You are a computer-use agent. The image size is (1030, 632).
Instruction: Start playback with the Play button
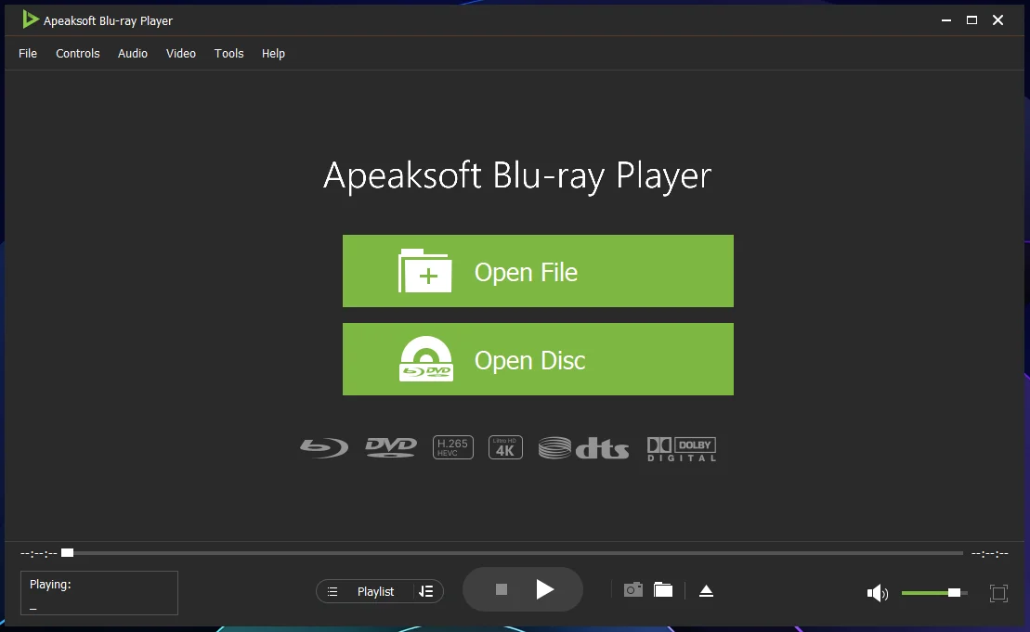click(x=544, y=589)
